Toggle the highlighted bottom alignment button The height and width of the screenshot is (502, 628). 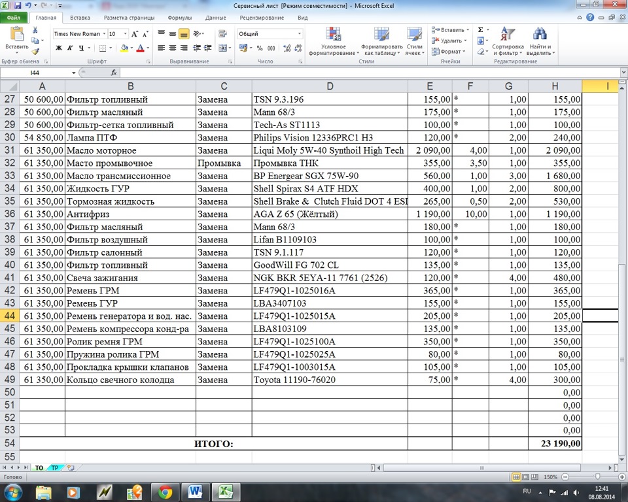[x=184, y=34]
